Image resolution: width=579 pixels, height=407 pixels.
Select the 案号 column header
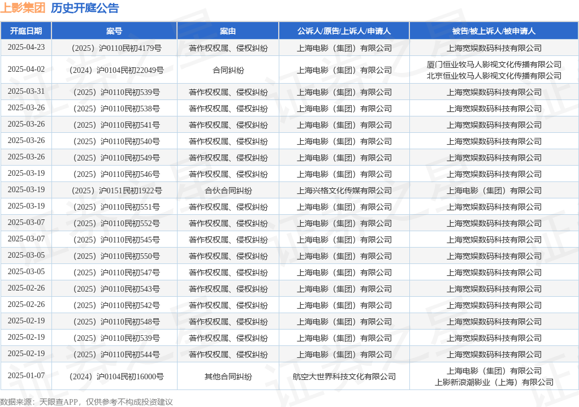coord(114,31)
